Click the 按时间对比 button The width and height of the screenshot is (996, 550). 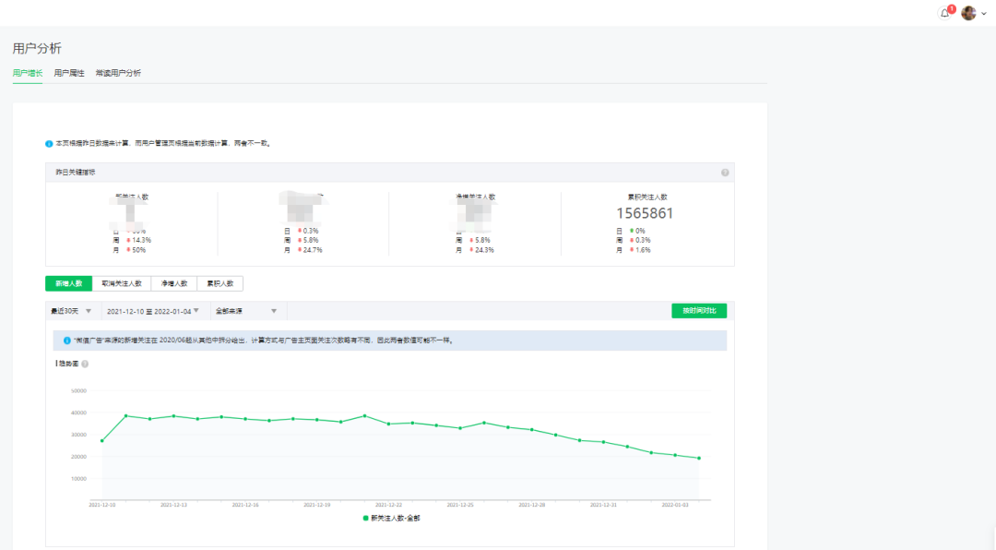[698, 311]
